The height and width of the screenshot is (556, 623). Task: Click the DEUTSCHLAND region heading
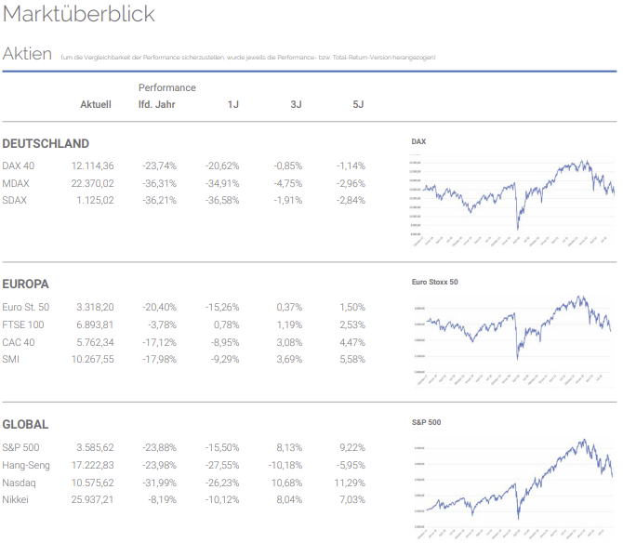(46, 144)
